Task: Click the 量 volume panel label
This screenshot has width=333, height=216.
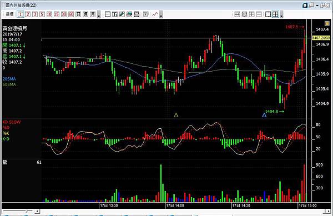Action: (x=5, y=162)
